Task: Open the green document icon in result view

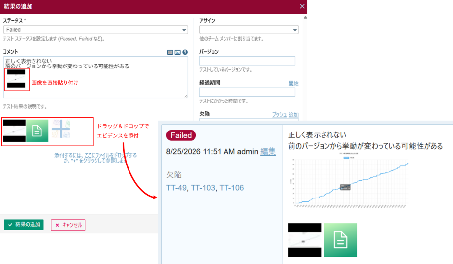Action: pos(341,240)
